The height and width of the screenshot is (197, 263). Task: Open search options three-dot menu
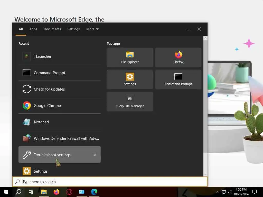tap(188, 29)
